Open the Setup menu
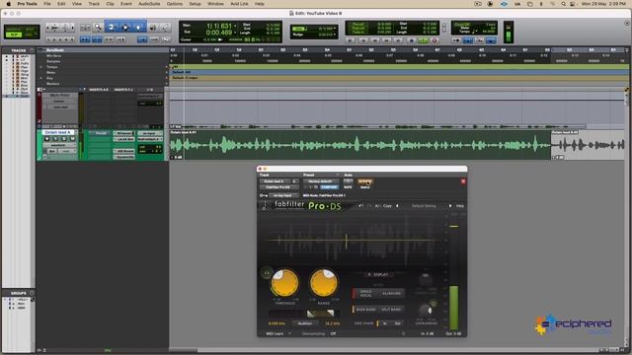The height and width of the screenshot is (355, 632). 196,4
